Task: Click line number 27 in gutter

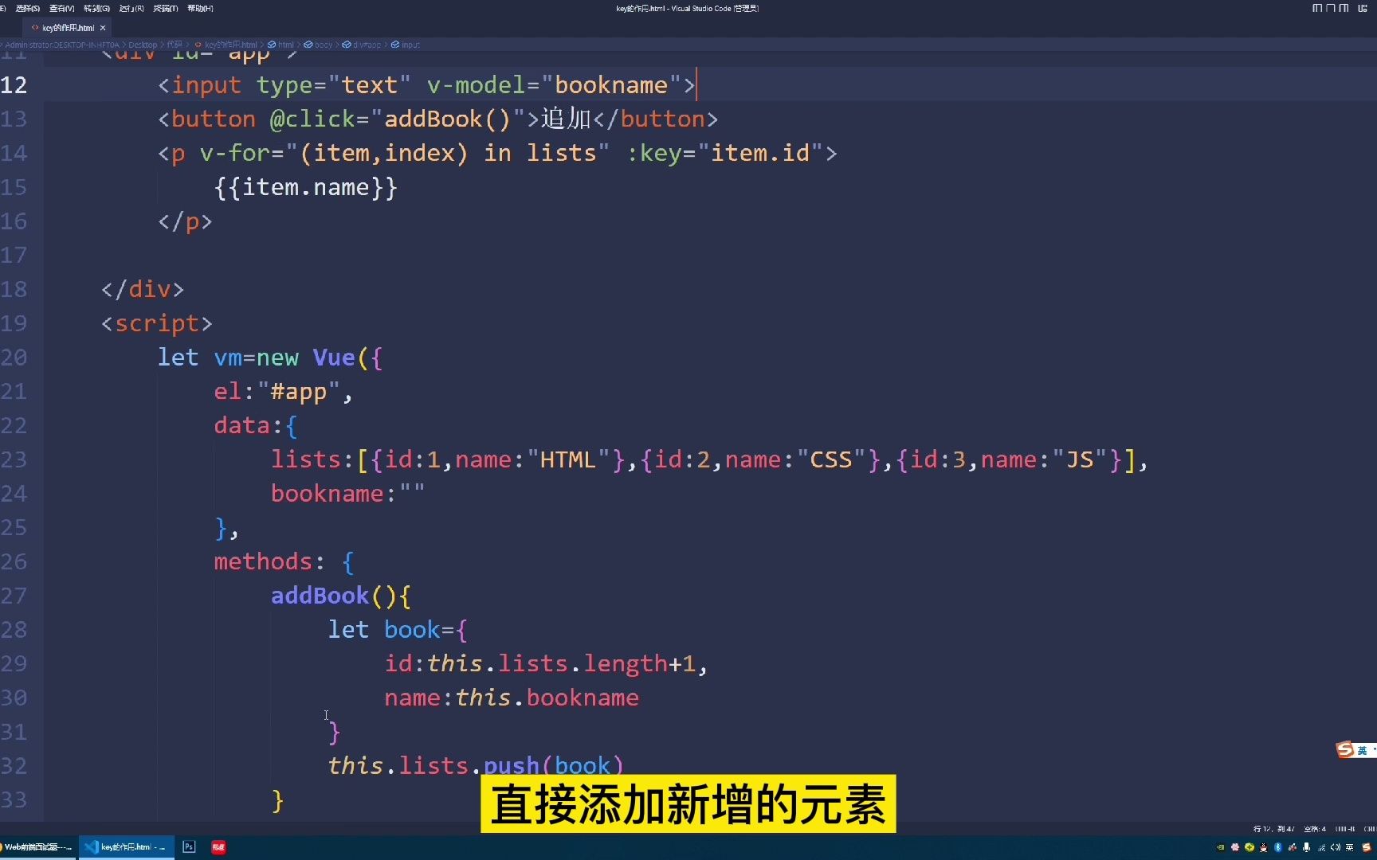Action: (14, 596)
